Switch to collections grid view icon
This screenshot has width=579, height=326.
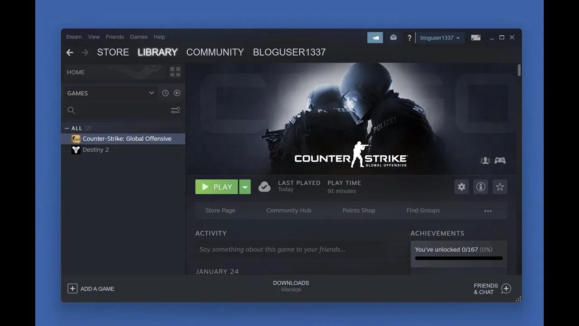click(x=175, y=72)
